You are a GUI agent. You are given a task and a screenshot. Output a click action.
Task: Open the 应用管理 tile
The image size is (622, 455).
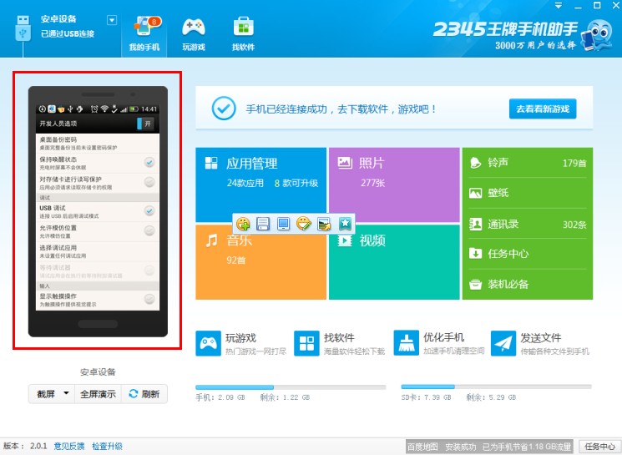261,185
